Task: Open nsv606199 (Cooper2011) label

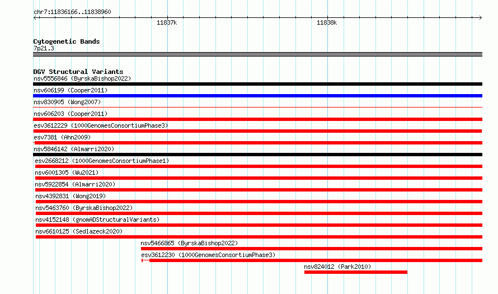Action: point(71,90)
